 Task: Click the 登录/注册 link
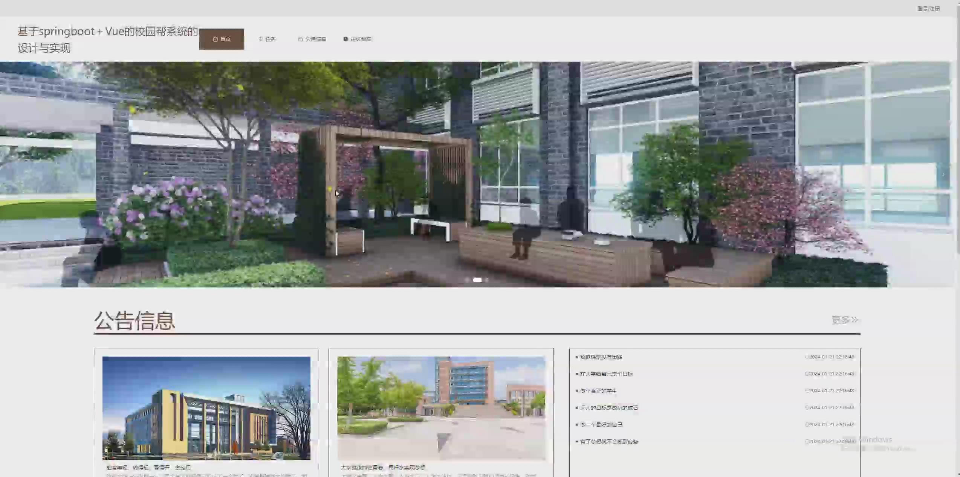pos(928,9)
